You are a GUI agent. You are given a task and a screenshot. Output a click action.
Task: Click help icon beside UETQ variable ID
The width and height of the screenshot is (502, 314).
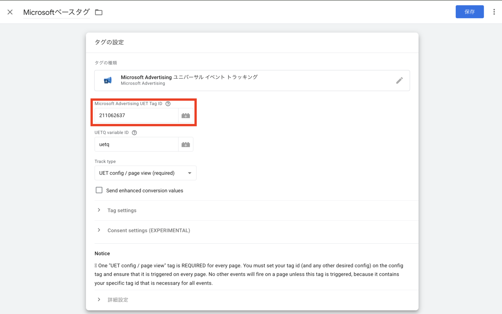coord(134,133)
